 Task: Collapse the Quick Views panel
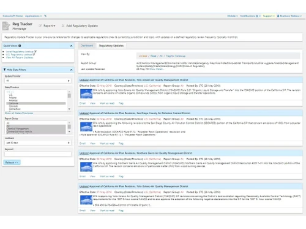pyautogui.click(x=71, y=46)
